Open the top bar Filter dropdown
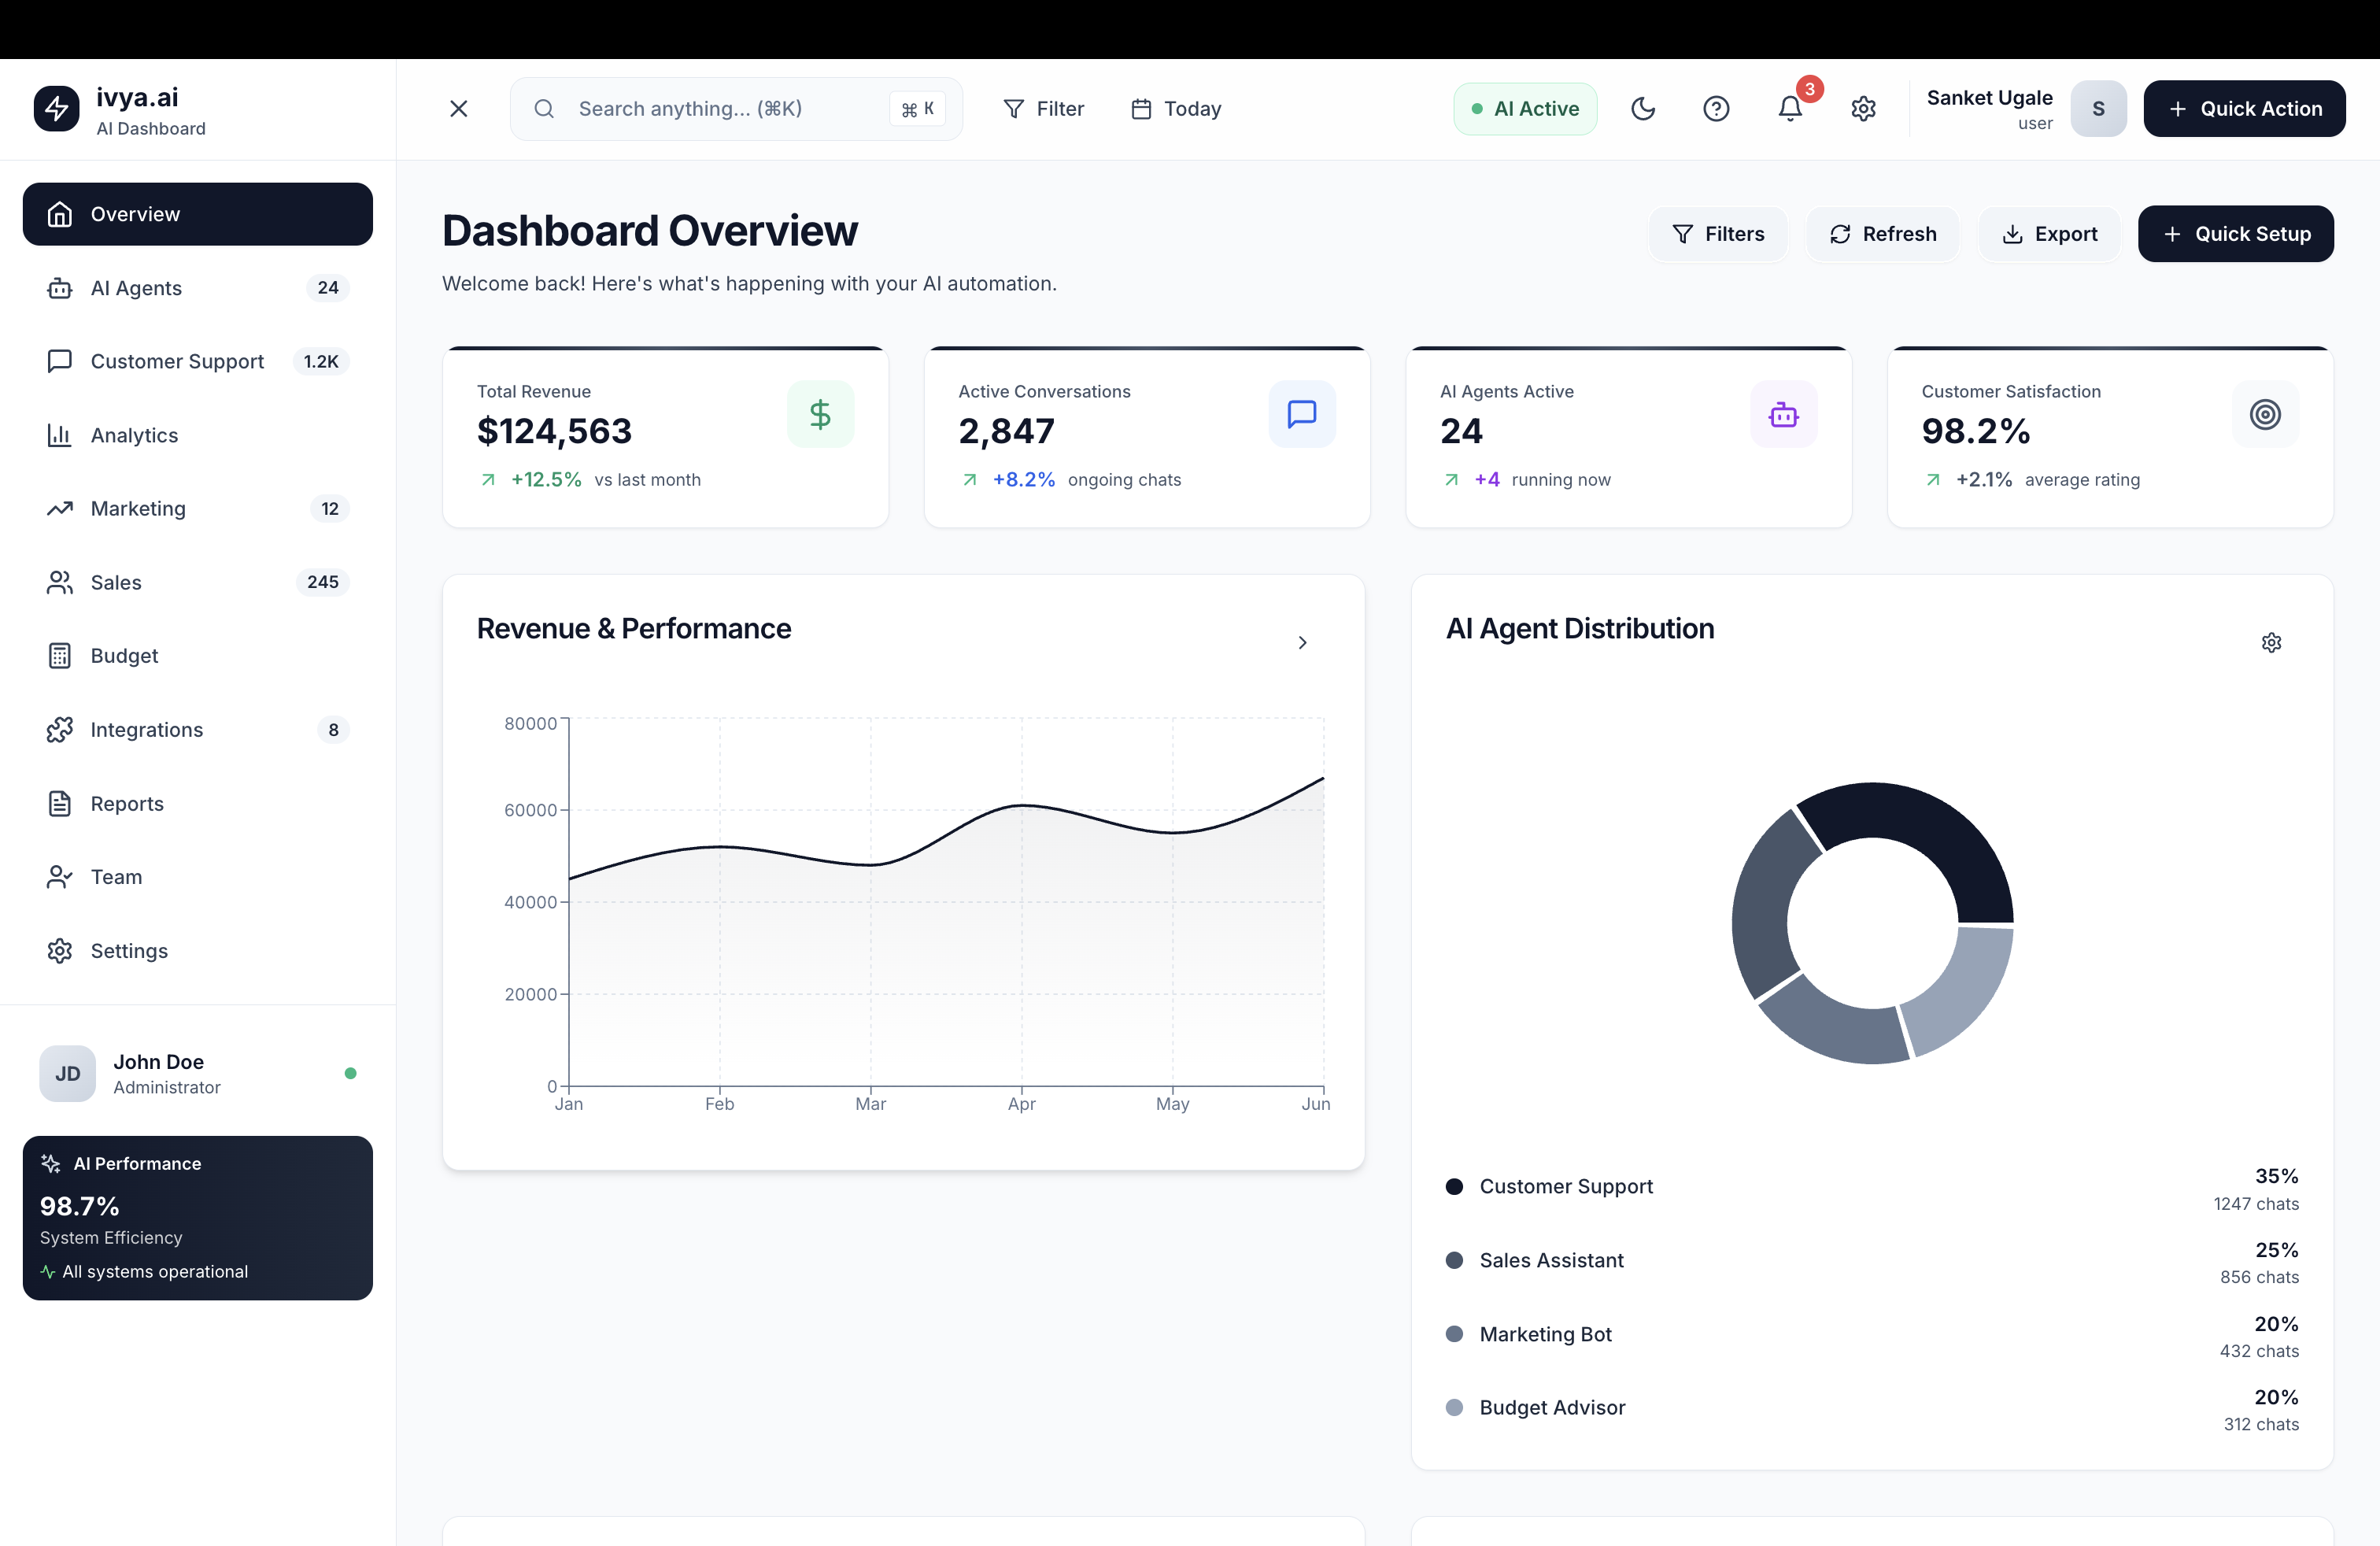Image resolution: width=2380 pixels, height=1546 pixels. 1043,108
